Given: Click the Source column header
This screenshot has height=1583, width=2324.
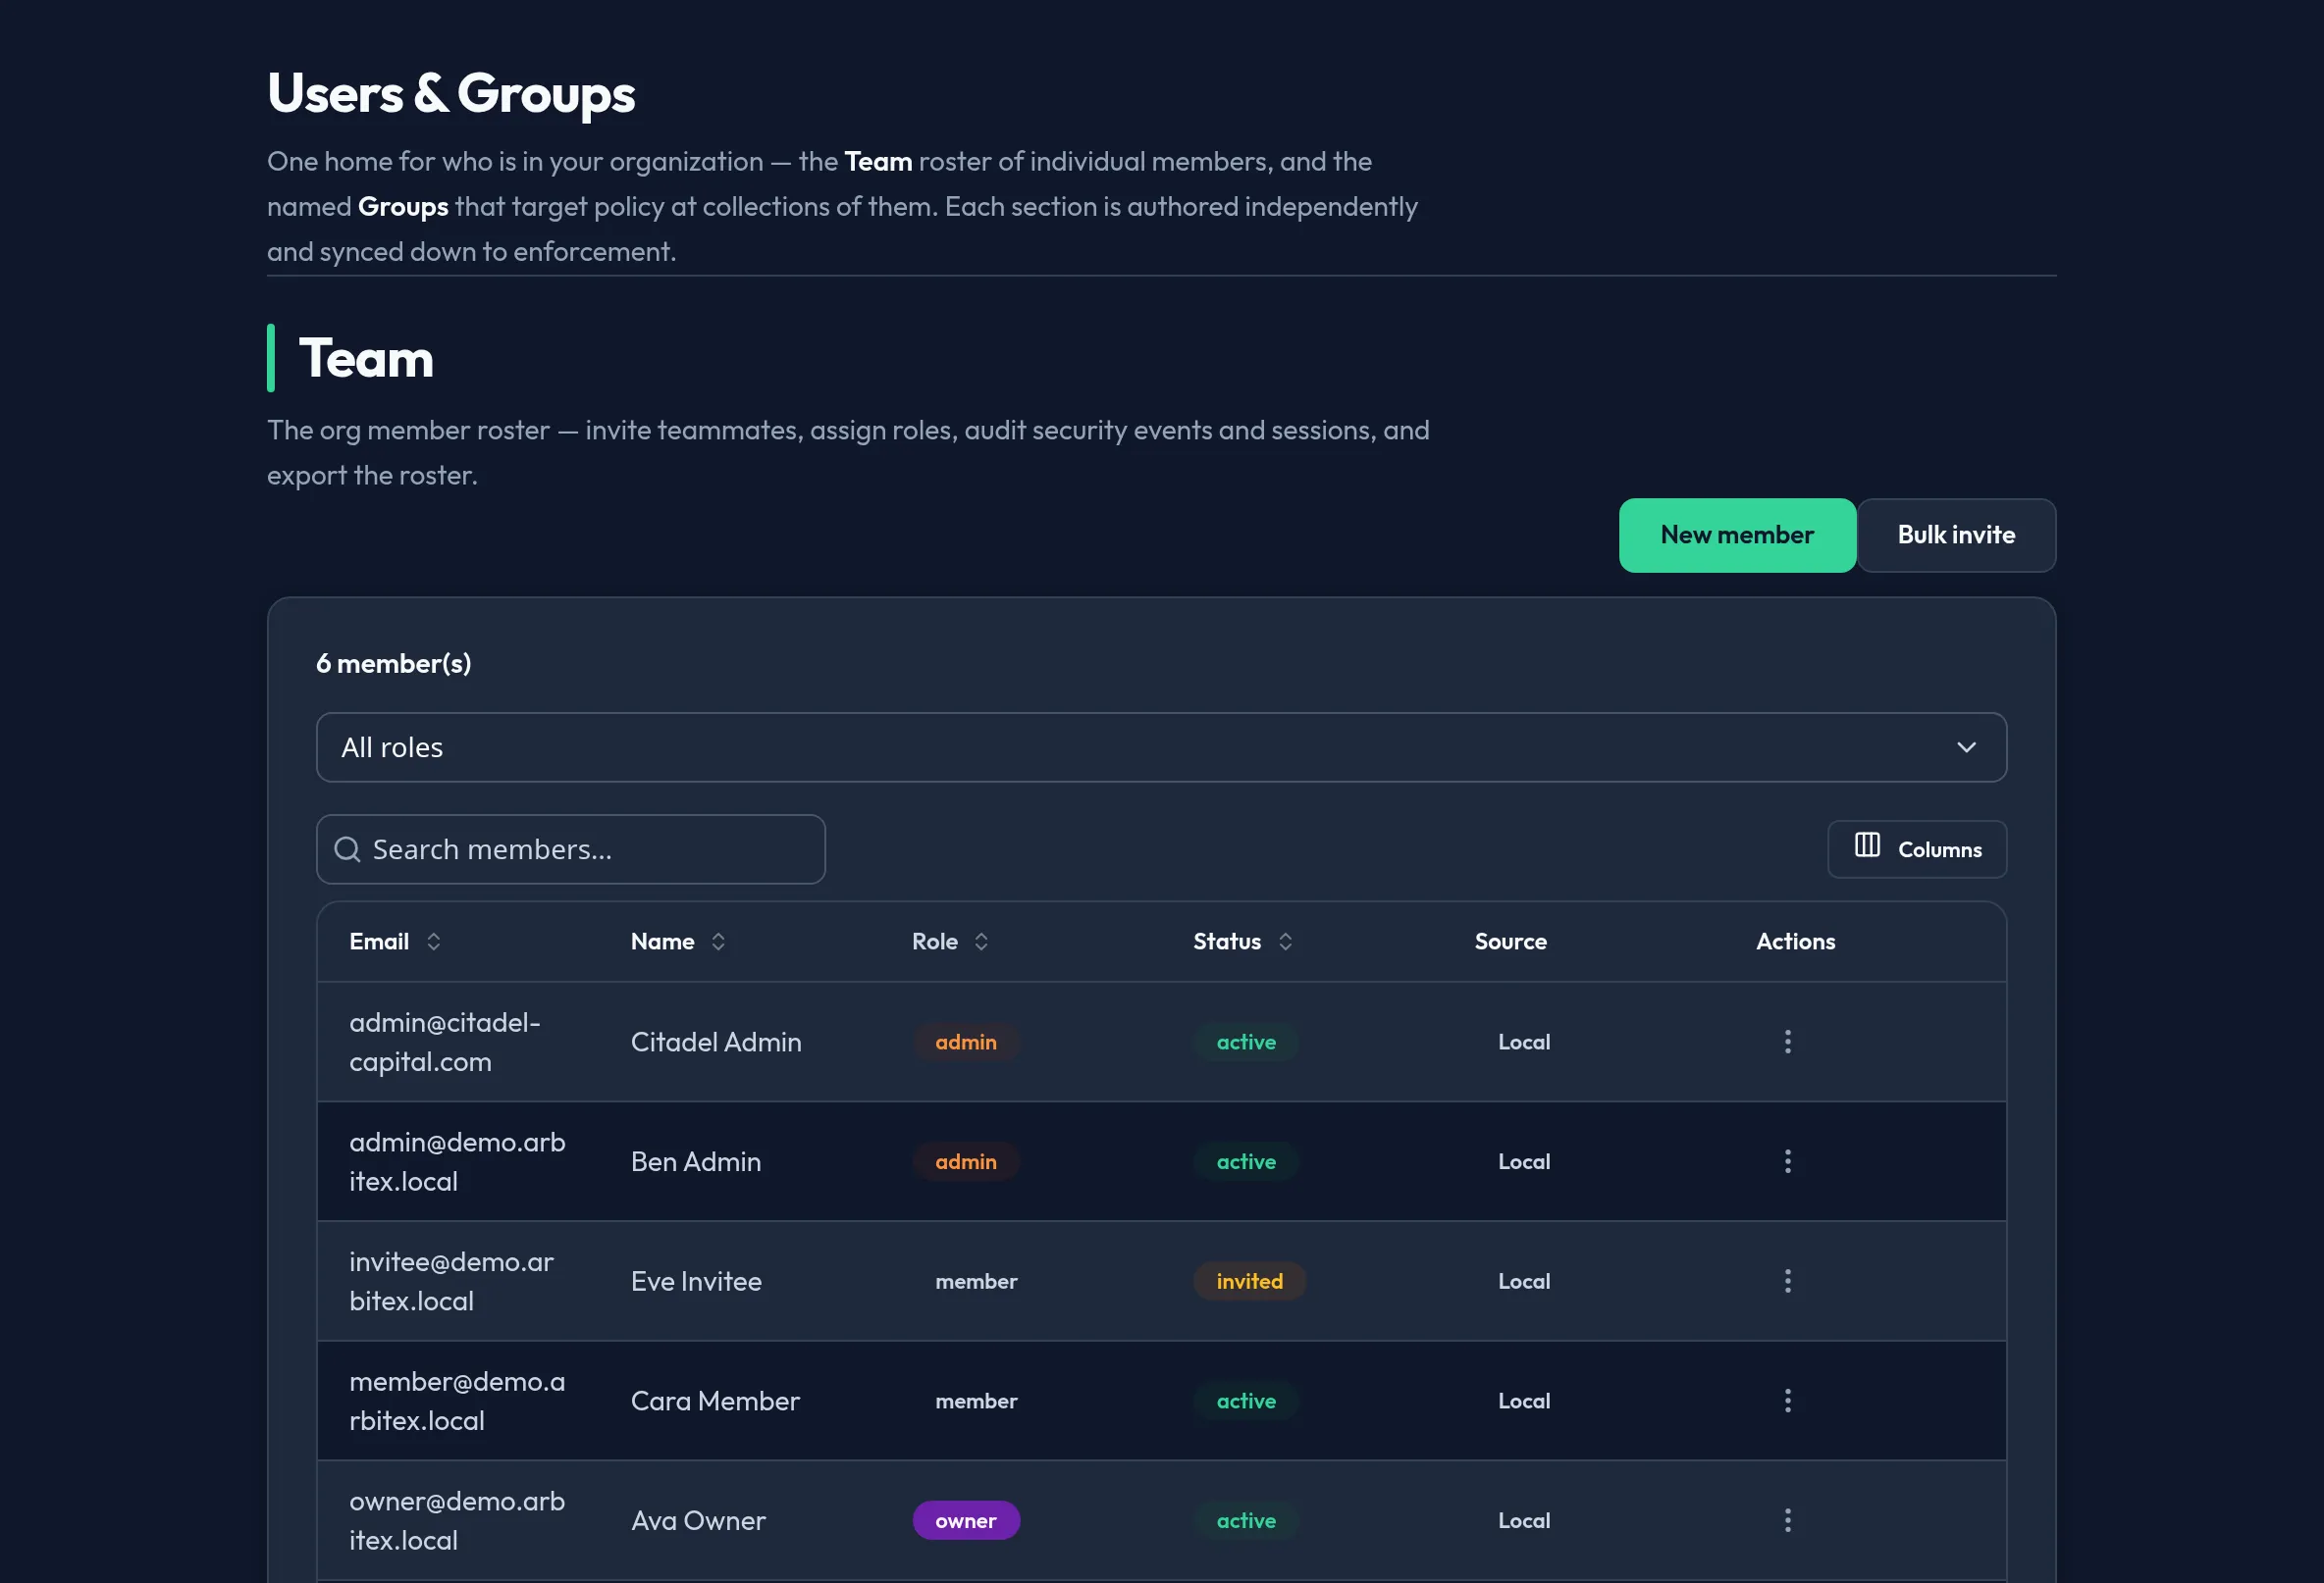Looking at the screenshot, I should (x=1510, y=942).
